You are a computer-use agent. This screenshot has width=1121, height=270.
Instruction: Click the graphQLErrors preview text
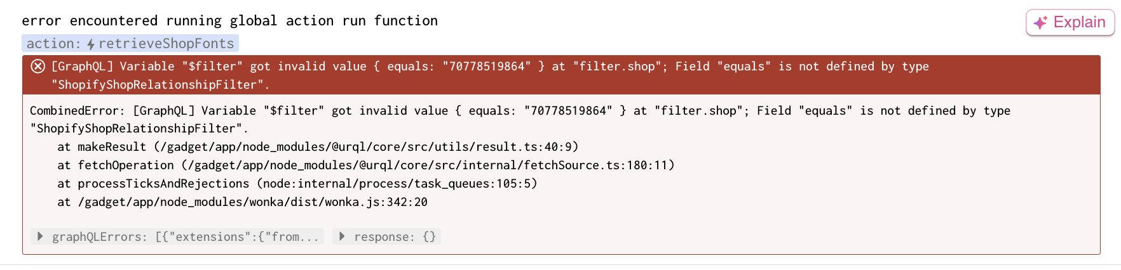[x=185, y=237]
